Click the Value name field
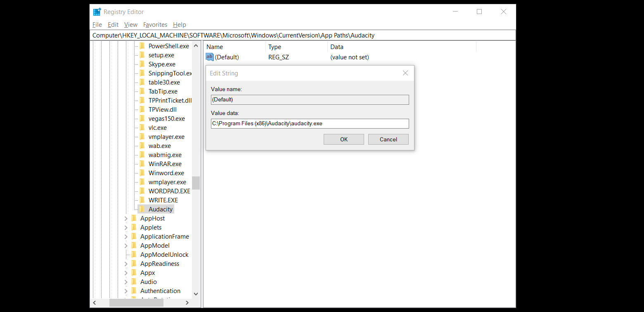Image resolution: width=644 pixels, height=312 pixels. click(310, 99)
